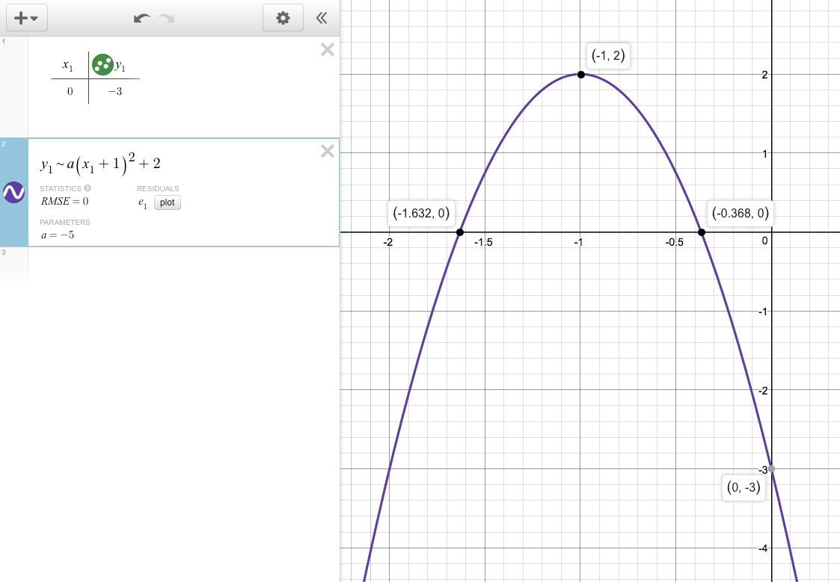Collapse the expression list panel
840x582 pixels.
click(x=322, y=18)
